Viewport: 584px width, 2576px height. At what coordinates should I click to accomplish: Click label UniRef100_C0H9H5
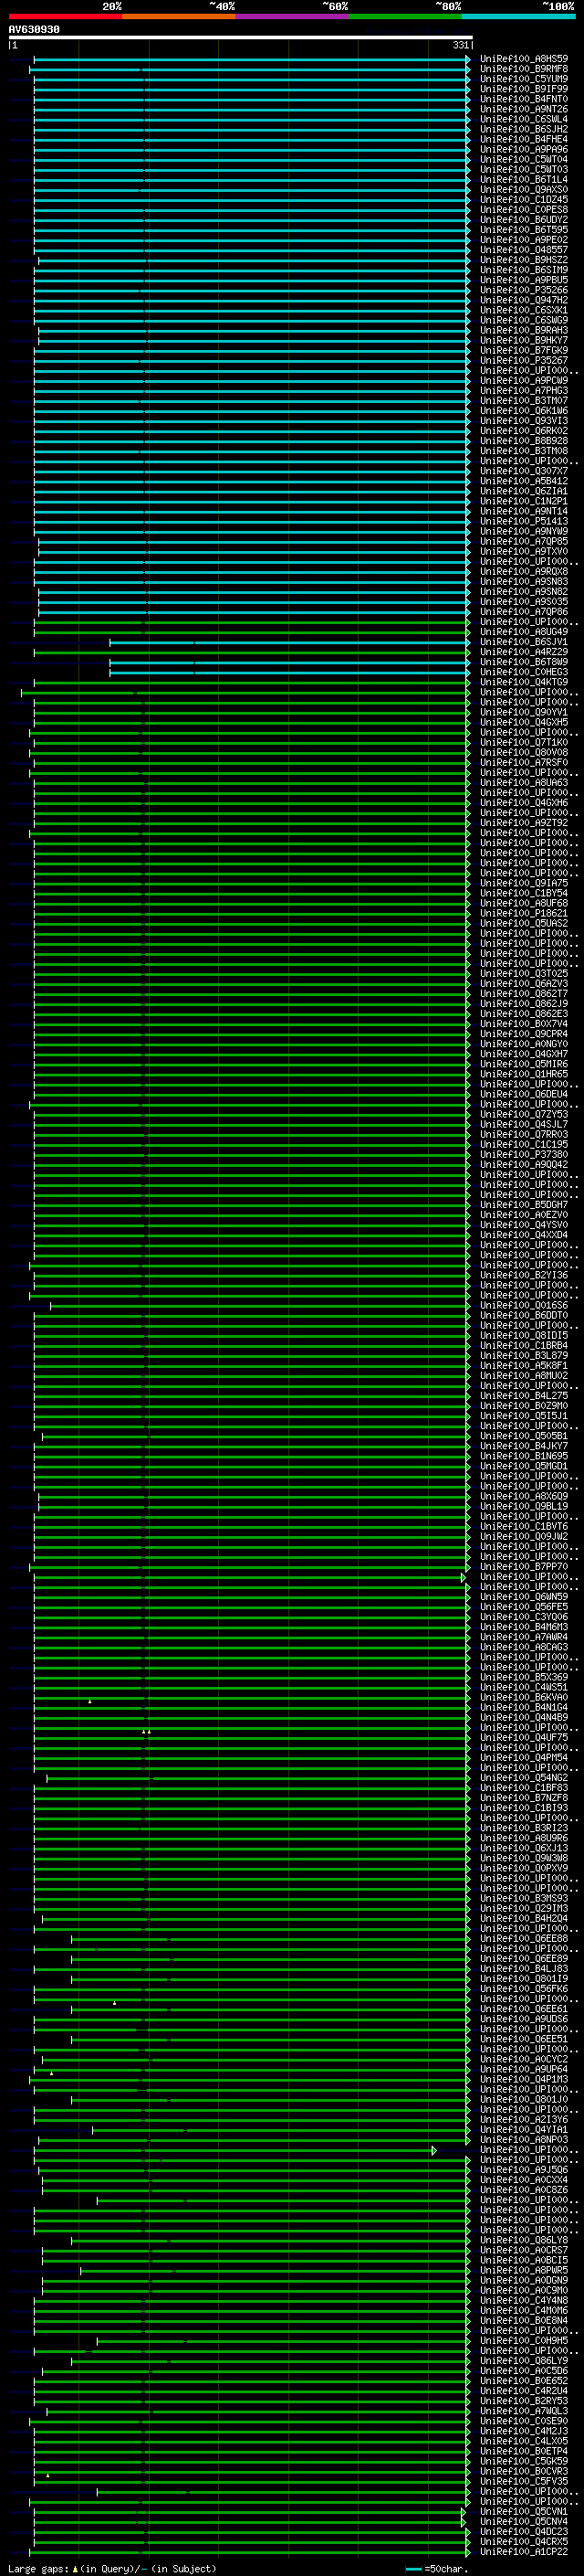[x=523, y=2340]
